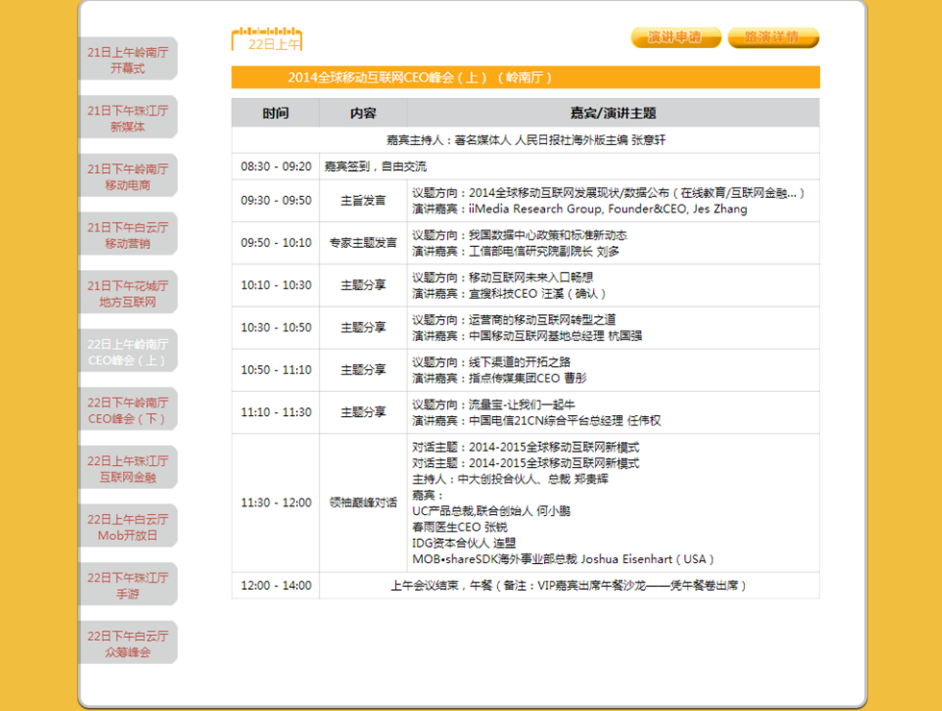The width and height of the screenshot is (942, 711).
Task: Click the iiMedia Research Group speaker line
Action: point(580,209)
